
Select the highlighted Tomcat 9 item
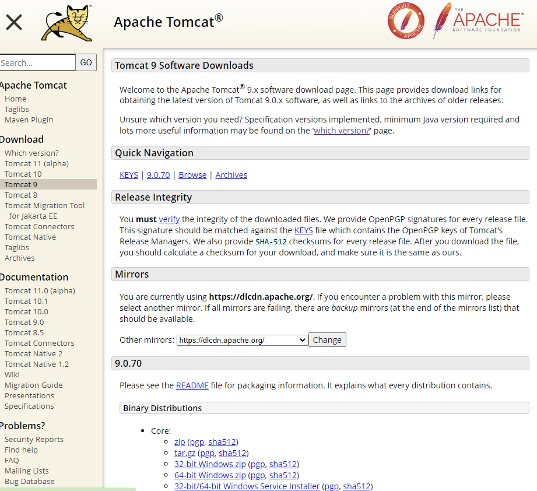click(48, 184)
